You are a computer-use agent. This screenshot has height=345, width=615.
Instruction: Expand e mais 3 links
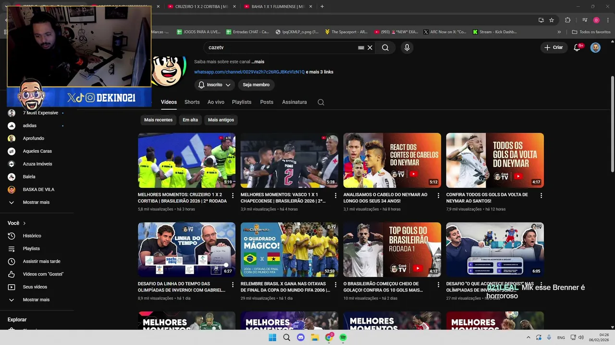(x=320, y=72)
